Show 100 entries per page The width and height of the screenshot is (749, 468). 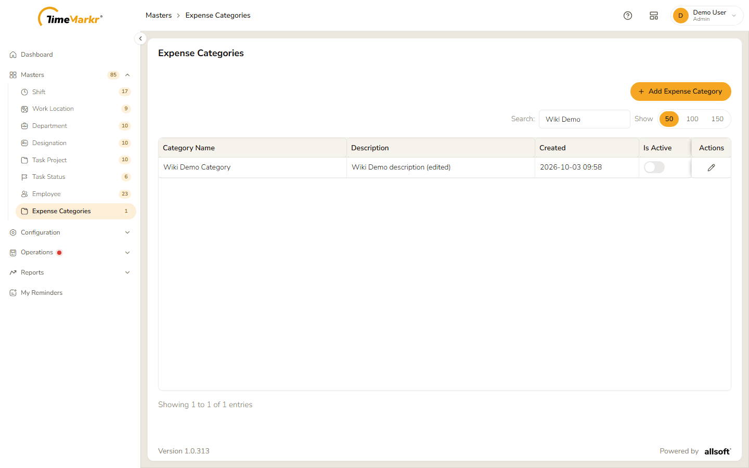tap(692, 119)
